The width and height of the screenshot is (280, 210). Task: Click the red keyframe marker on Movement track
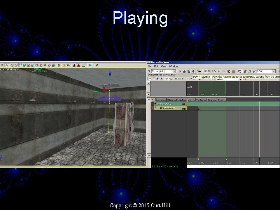click(198, 108)
